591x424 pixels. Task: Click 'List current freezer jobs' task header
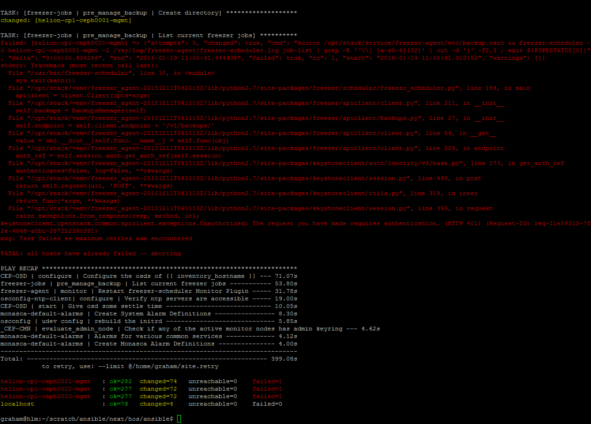click(x=149, y=35)
